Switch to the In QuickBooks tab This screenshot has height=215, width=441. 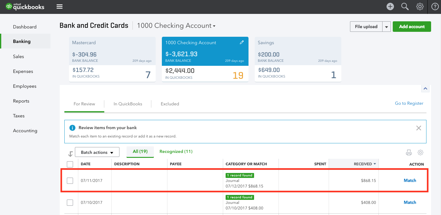(x=128, y=104)
